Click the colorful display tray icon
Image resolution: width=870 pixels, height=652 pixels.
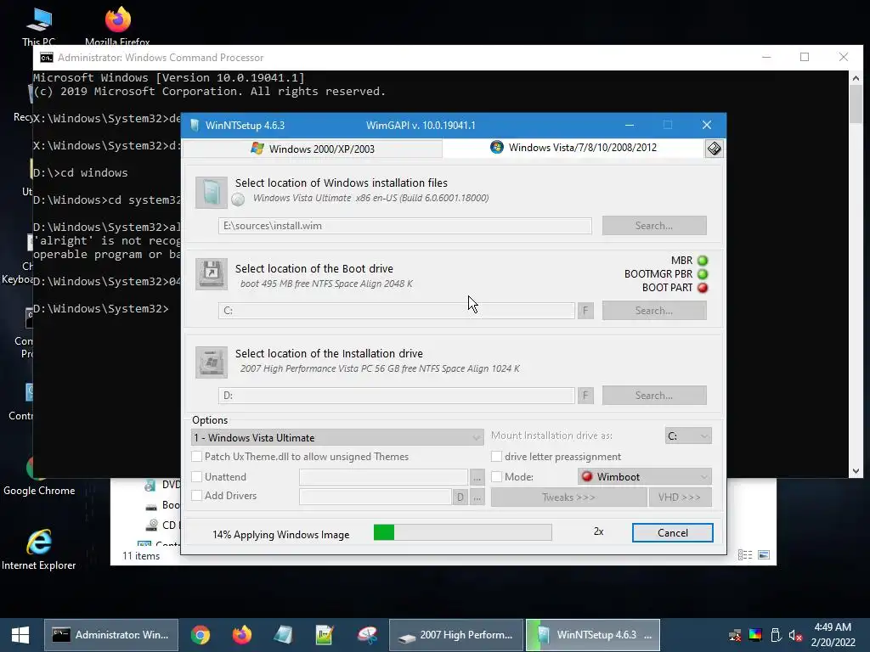755,635
